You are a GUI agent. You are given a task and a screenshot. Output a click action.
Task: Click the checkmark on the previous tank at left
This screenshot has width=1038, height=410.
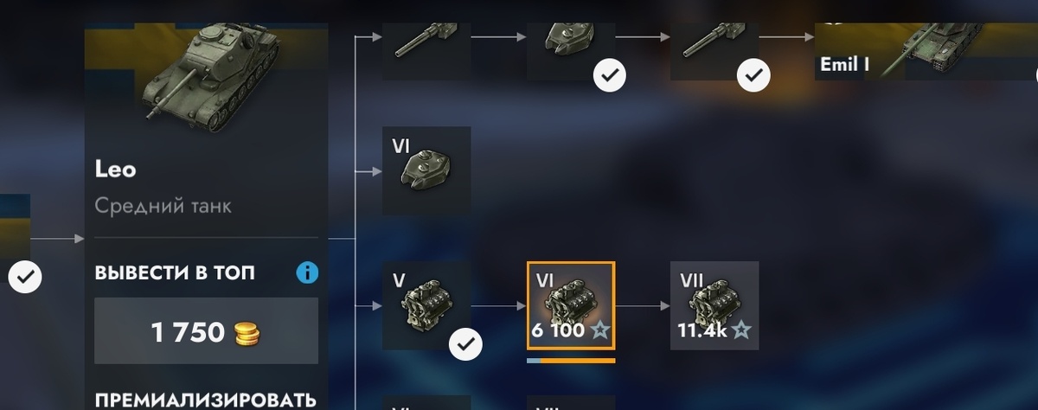[26, 277]
